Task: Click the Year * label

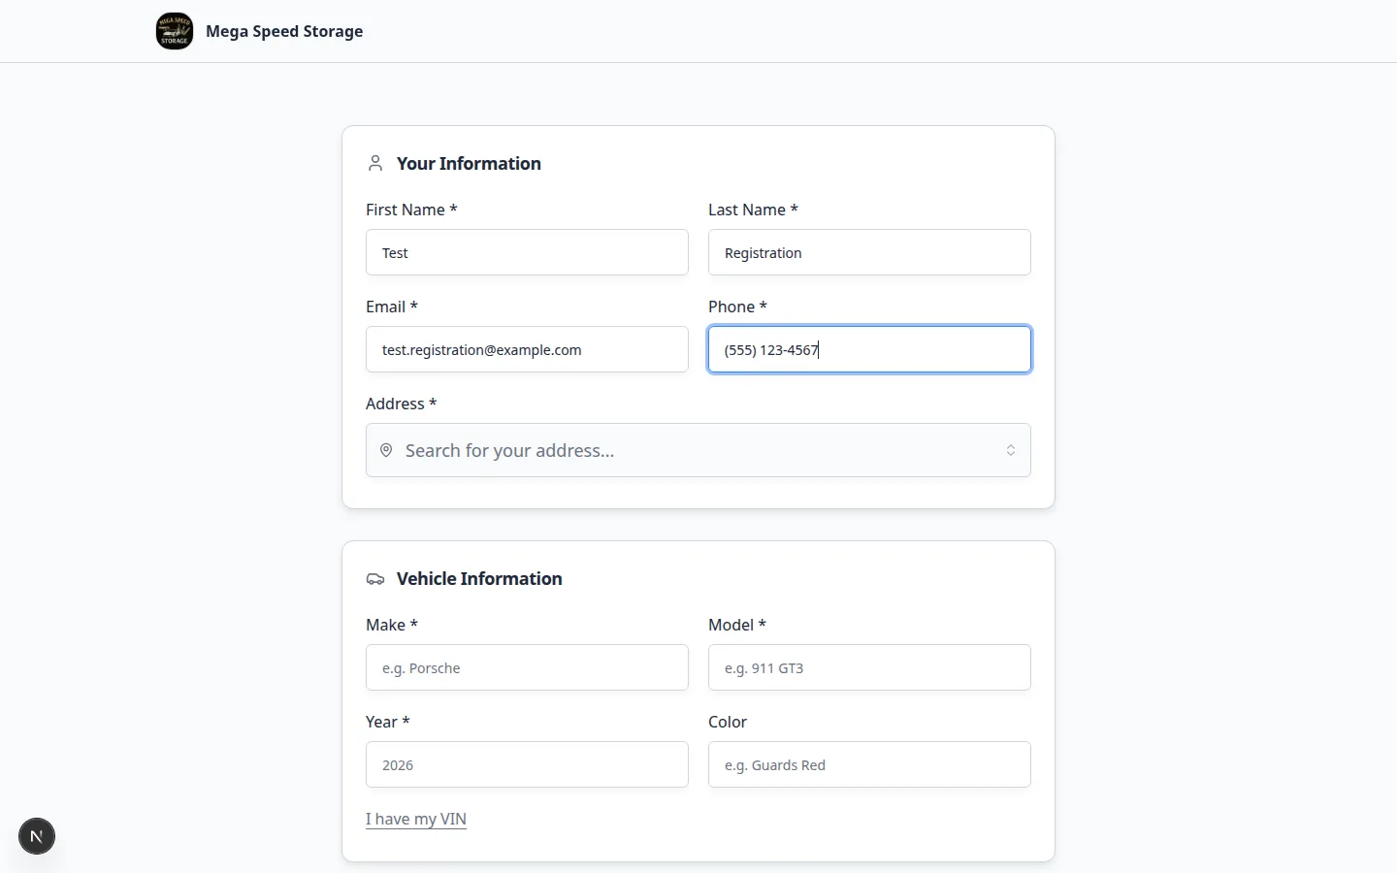Action: tap(388, 722)
